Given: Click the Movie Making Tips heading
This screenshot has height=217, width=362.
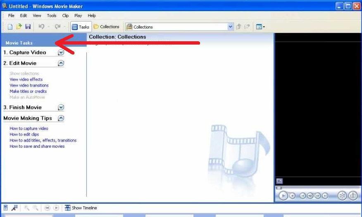Looking at the screenshot, I should click(x=28, y=118).
